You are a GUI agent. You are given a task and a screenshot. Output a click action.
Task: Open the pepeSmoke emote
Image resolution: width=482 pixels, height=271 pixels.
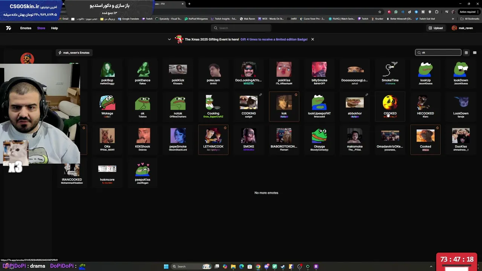click(178, 140)
